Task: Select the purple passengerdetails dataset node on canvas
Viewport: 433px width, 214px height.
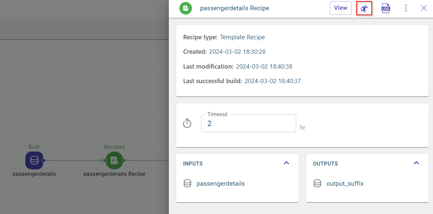Action: coord(34,161)
